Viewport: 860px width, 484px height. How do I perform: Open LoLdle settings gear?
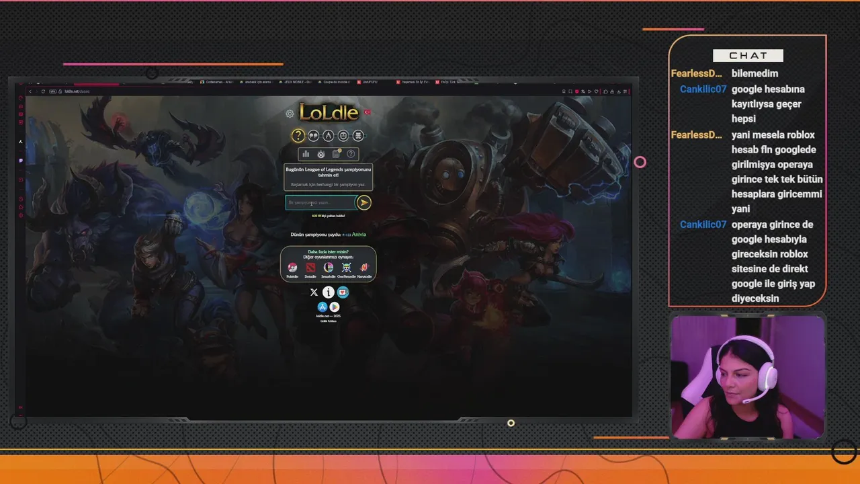[x=290, y=114]
